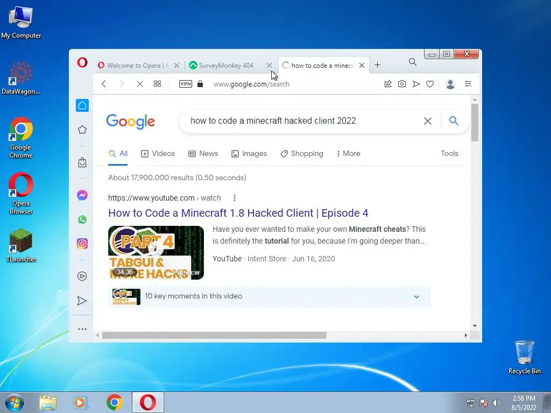The width and height of the screenshot is (551, 413).
Task: Submit search with blue magnifier button
Action: [454, 121]
